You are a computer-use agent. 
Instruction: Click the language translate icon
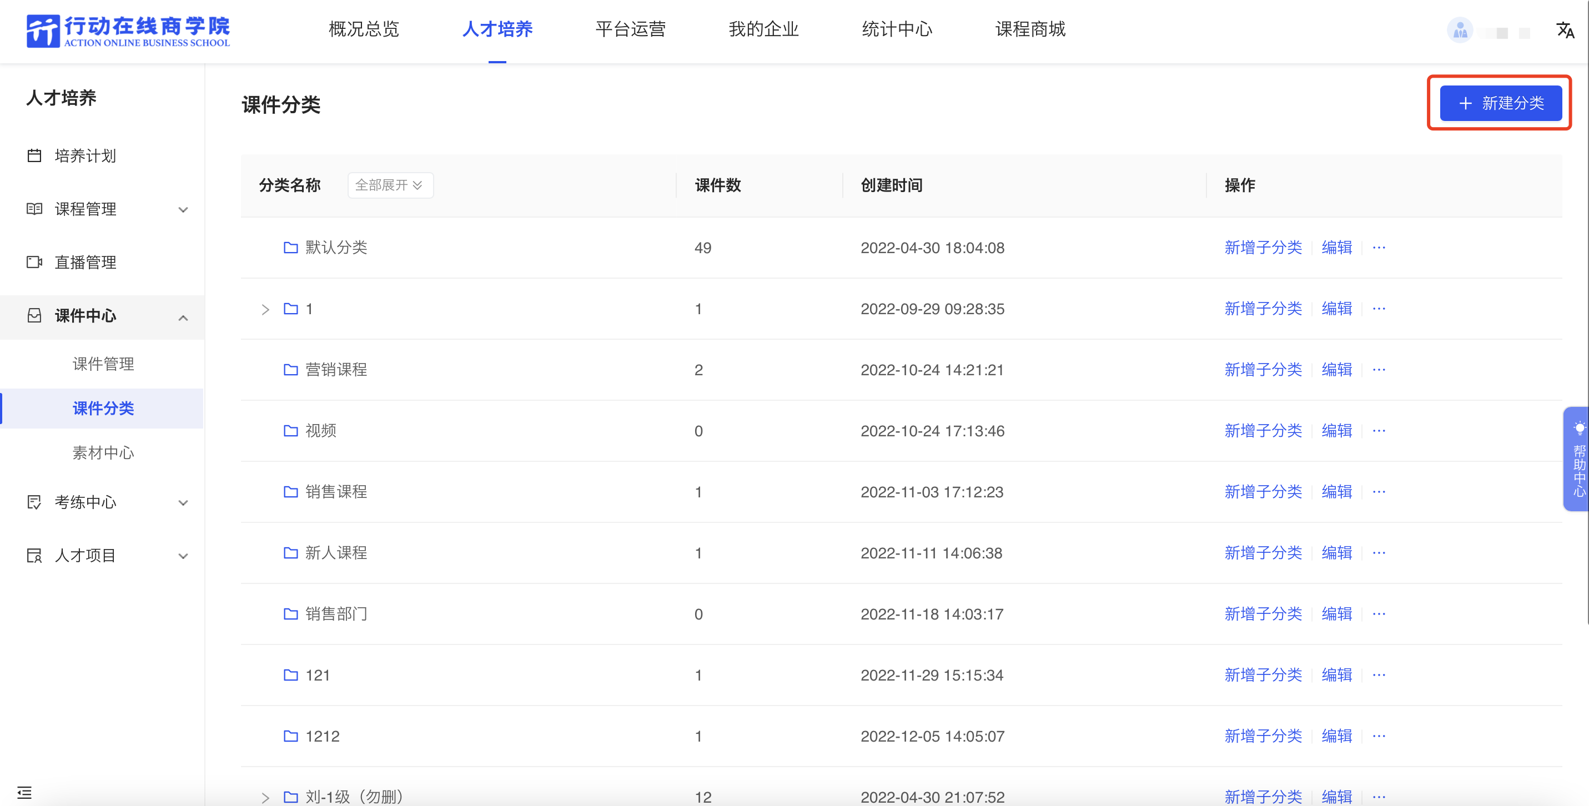[1565, 29]
